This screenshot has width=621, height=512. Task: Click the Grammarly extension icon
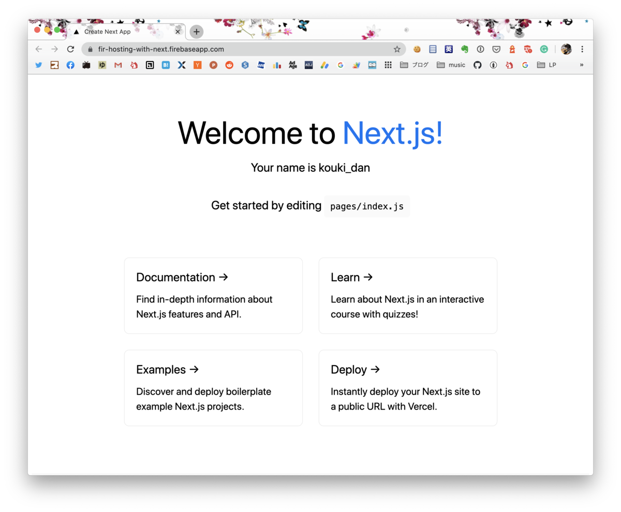coord(544,49)
